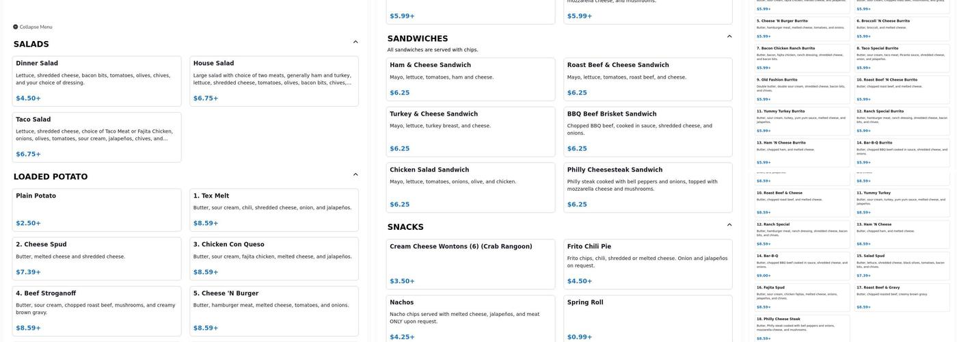Collapse the Snacks section chevron
The height and width of the screenshot is (342, 957).
pos(729,225)
